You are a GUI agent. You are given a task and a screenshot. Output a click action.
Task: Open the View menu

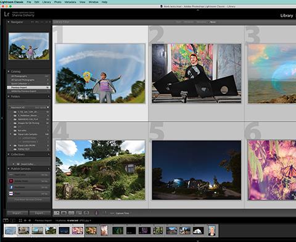(x=82, y=2)
